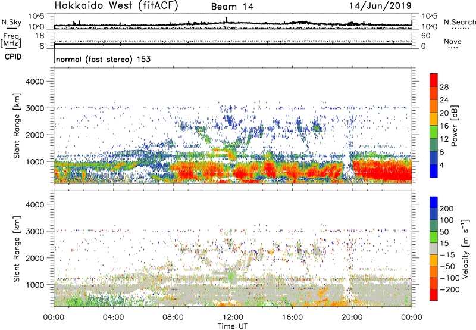This screenshot has height=330, width=476.
Task: Click the "16:00" time tick label
Action: point(292,317)
